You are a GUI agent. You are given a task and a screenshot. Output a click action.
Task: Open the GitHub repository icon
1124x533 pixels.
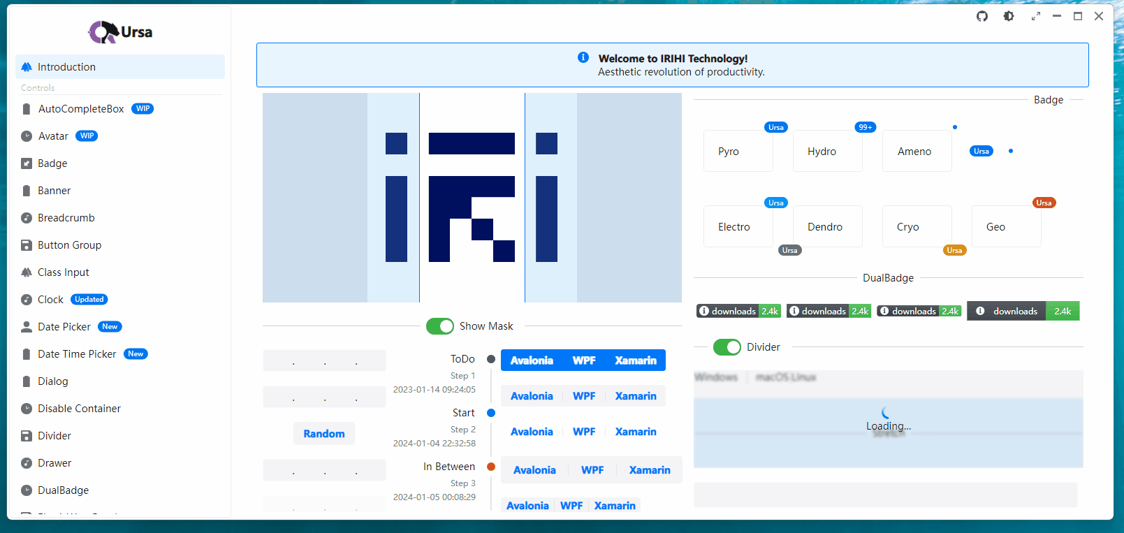[x=982, y=16]
